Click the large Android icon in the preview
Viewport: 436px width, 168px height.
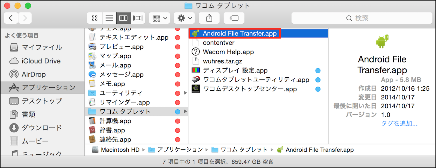pyautogui.click(x=382, y=41)
